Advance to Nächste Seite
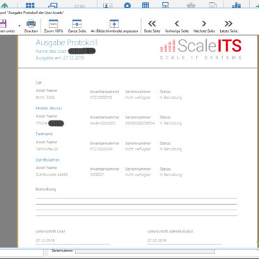Viewport: 259px width, 259px height. (204, 26)
